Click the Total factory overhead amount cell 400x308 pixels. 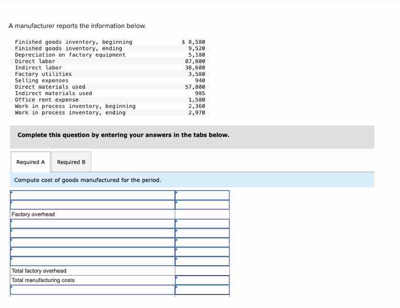point(202,270)
